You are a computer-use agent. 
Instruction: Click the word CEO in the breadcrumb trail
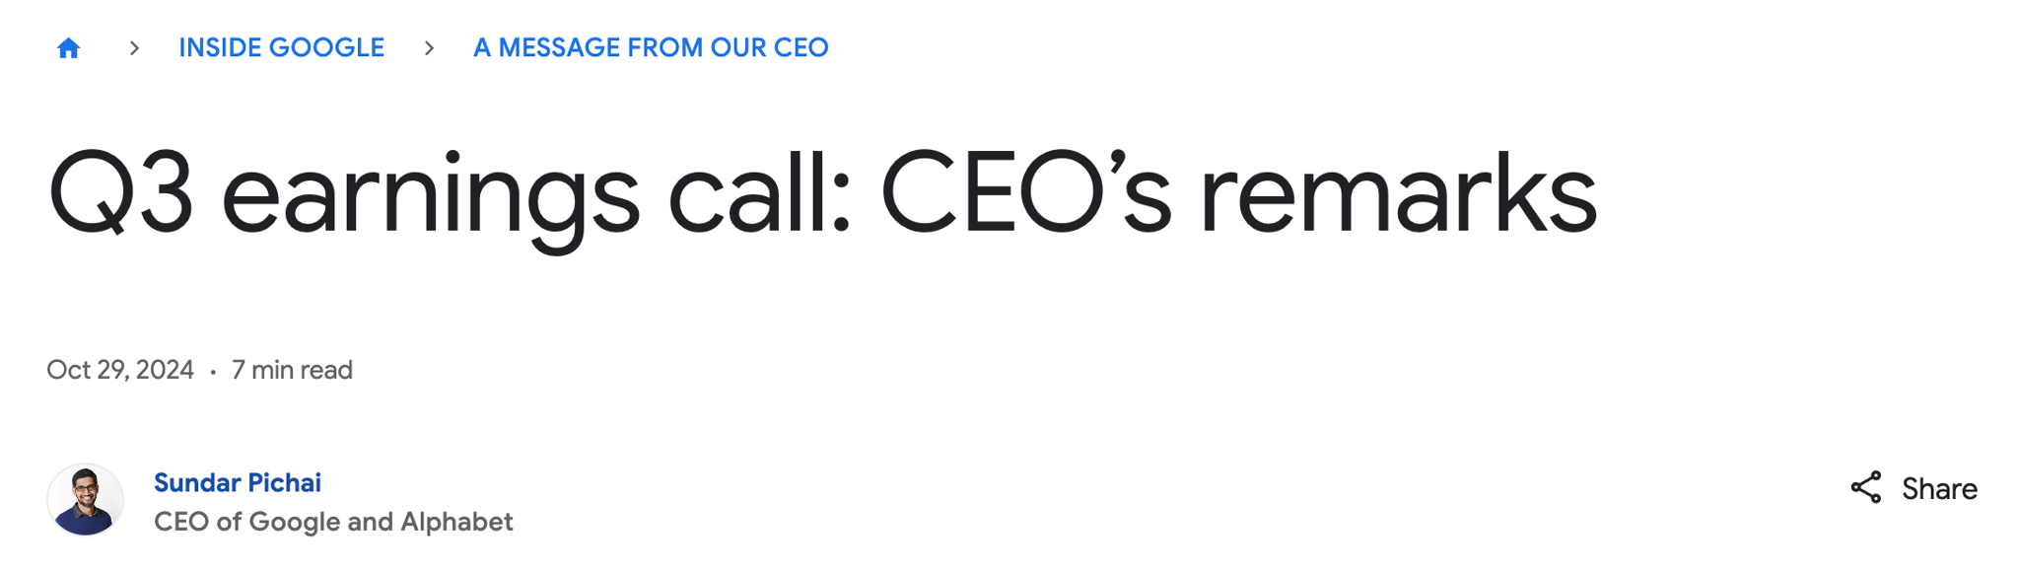point(801,47)
